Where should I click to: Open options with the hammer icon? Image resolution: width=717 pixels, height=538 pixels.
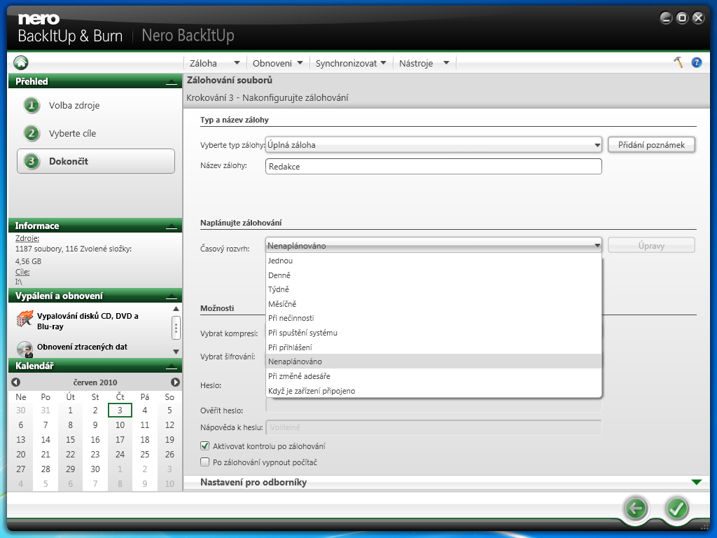coord(678,62)
